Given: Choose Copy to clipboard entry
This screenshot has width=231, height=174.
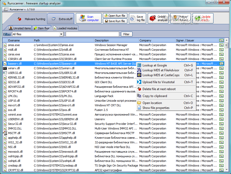Looking at the screenshot, I should tap(166, 96).
